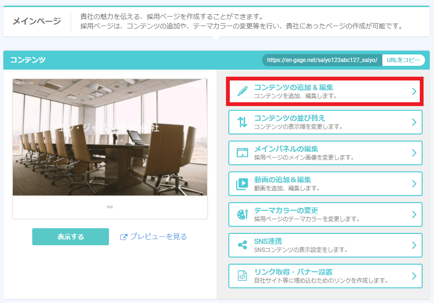The width and height of the screenshot is (434, 303).
Task: Click the video play icon
Action: coord(242,184)
